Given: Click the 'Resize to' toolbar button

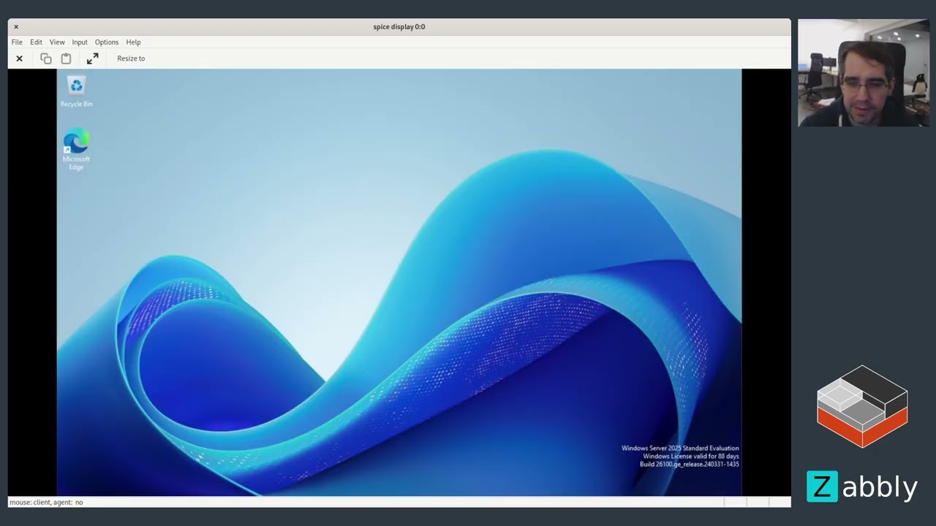Looking at the screenshot, I should [x=131, y=58].
